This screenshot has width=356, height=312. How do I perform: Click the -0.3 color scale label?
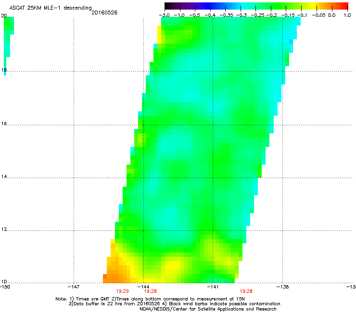point(242,15)
